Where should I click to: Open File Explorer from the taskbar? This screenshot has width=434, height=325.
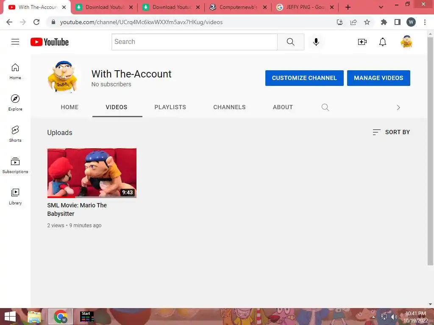34,317
